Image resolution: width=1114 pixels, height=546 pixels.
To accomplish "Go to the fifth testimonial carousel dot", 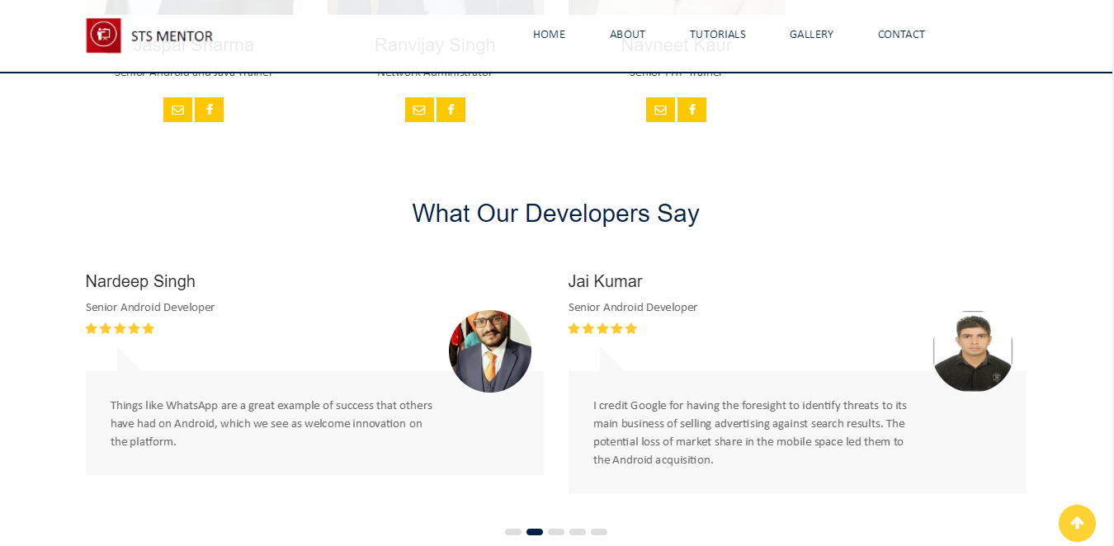I will 599,532.
